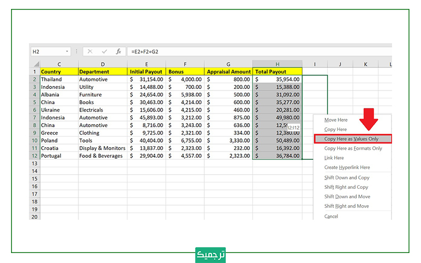Screen dimensions: 421x263
Task: Click the Cancel X icon in formula bar
Action: (x=90, y=52)
